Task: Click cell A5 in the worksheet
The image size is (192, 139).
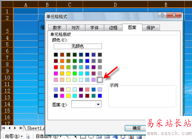Action: tap(26, 44)
